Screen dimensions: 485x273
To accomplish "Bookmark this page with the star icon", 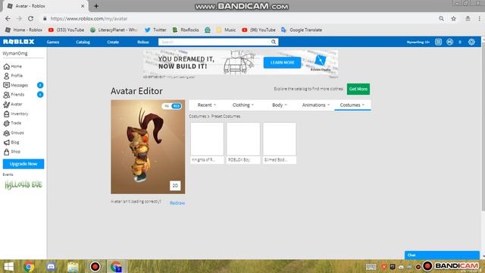I will (453, 18).
